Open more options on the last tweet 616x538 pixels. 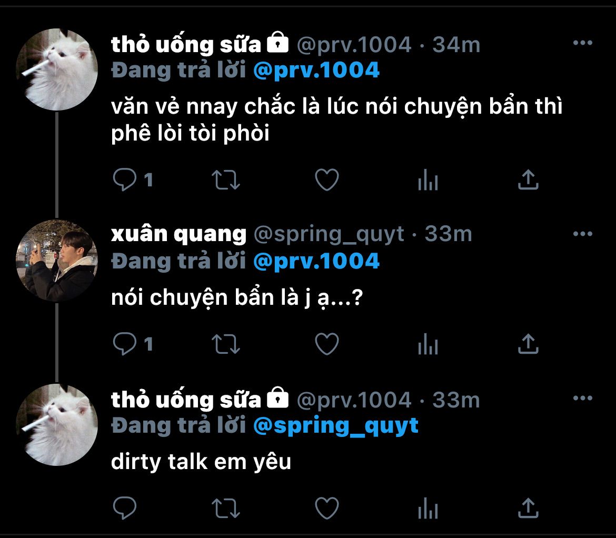tap(582, 398)
